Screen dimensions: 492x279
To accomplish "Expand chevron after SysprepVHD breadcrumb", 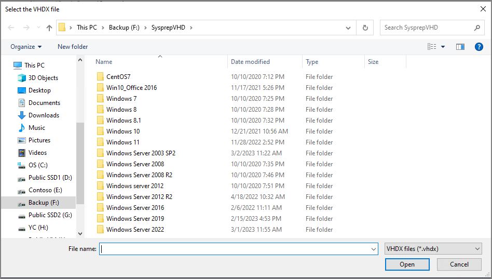I will (191, 28).
